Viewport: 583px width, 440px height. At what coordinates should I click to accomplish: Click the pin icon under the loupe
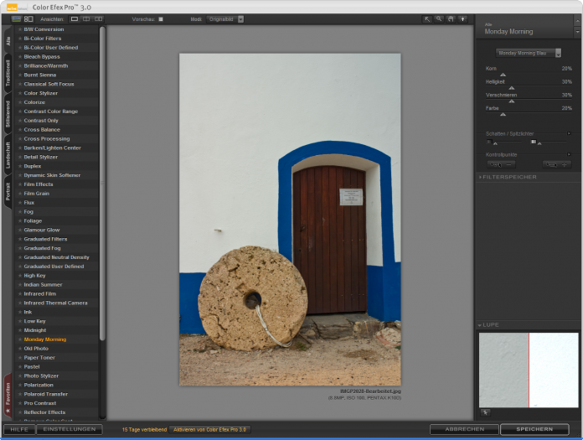pyautogui.click(x=485, y=412)
